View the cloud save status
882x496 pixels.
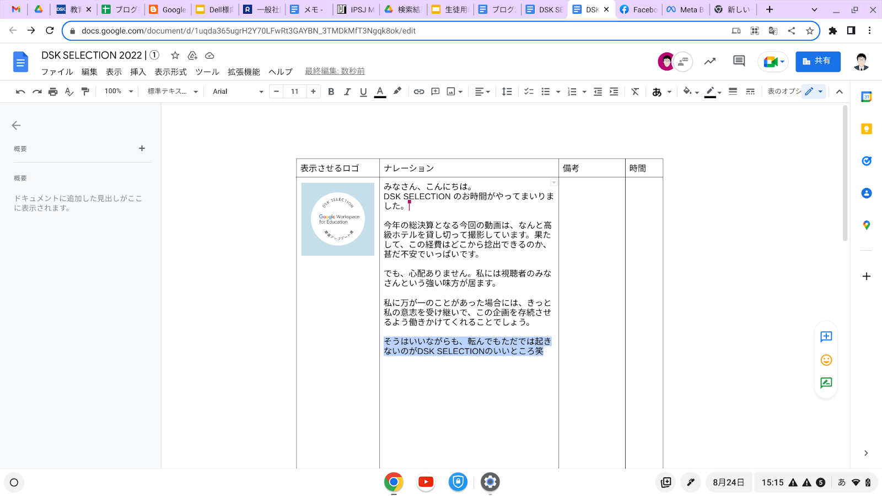point(209,55)
